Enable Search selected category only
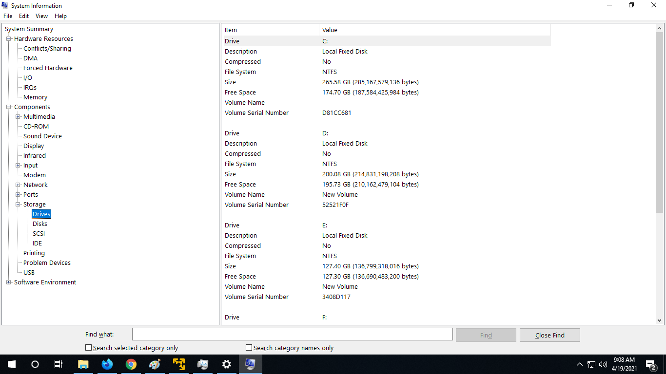Viewport: 666px width, 374px height. [88, 348]
